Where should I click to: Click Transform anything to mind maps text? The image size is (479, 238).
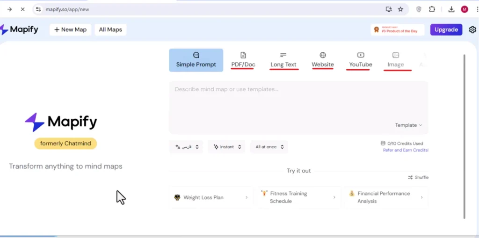point(65,166)
